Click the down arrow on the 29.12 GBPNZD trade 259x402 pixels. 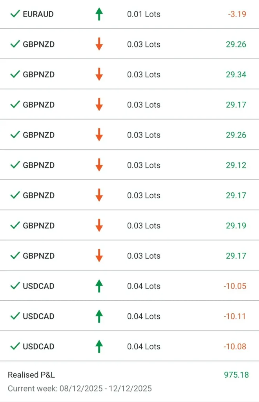click(x=99, y=165)
